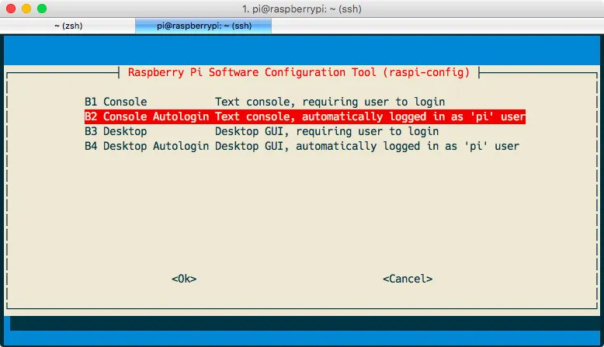Confirm with the <Ok> button
Viewport: 604px width, 347px height.
click(184, 279)
